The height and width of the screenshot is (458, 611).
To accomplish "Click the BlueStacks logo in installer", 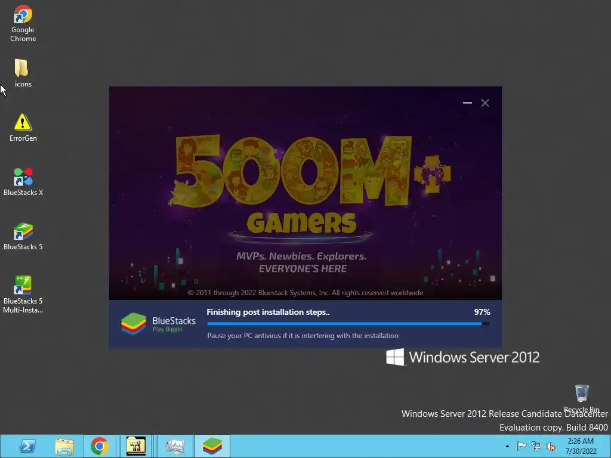I will click(x=158, y=324).
